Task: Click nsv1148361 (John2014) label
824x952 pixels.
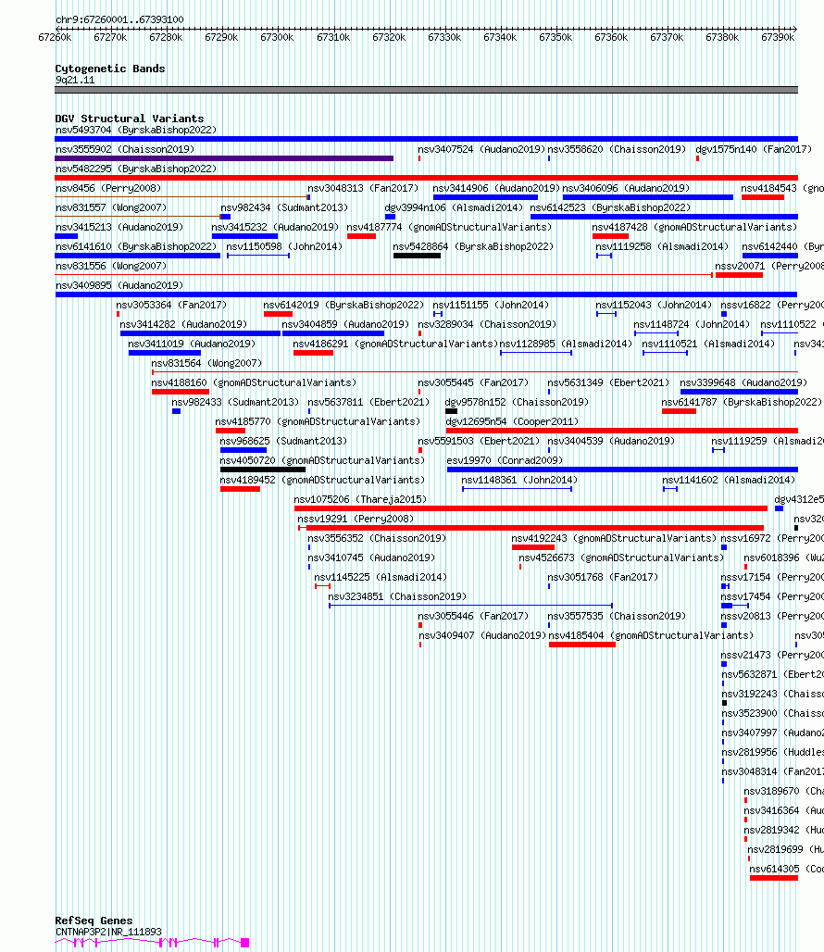Action: (519, 480)
